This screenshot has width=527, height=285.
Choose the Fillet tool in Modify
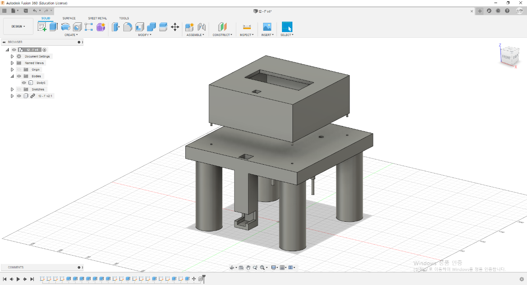[128, 27]
